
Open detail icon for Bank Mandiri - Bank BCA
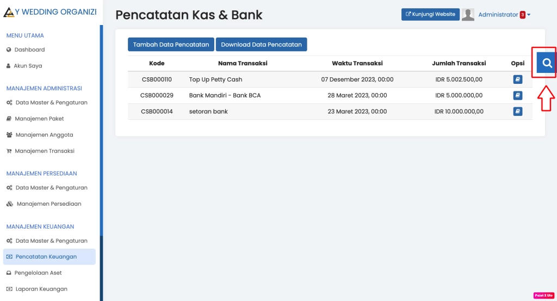(517, 95)
